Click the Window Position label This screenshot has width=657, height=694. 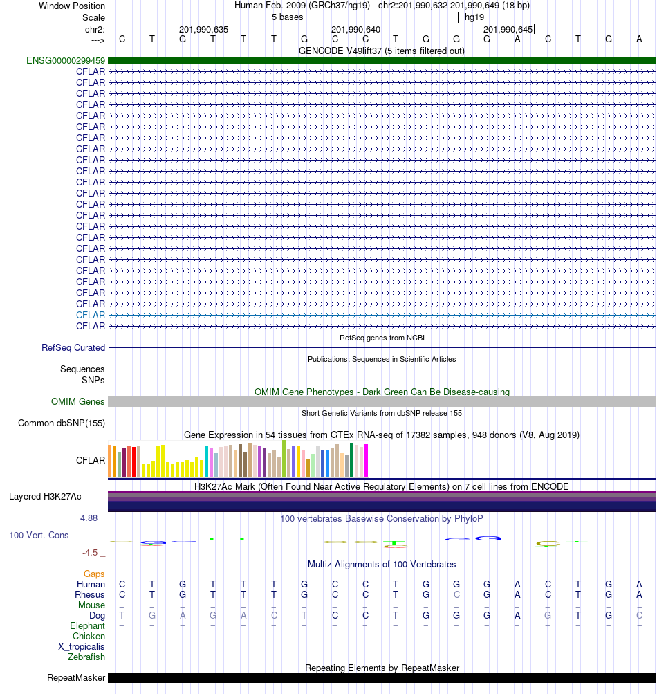tap(72, 6)
